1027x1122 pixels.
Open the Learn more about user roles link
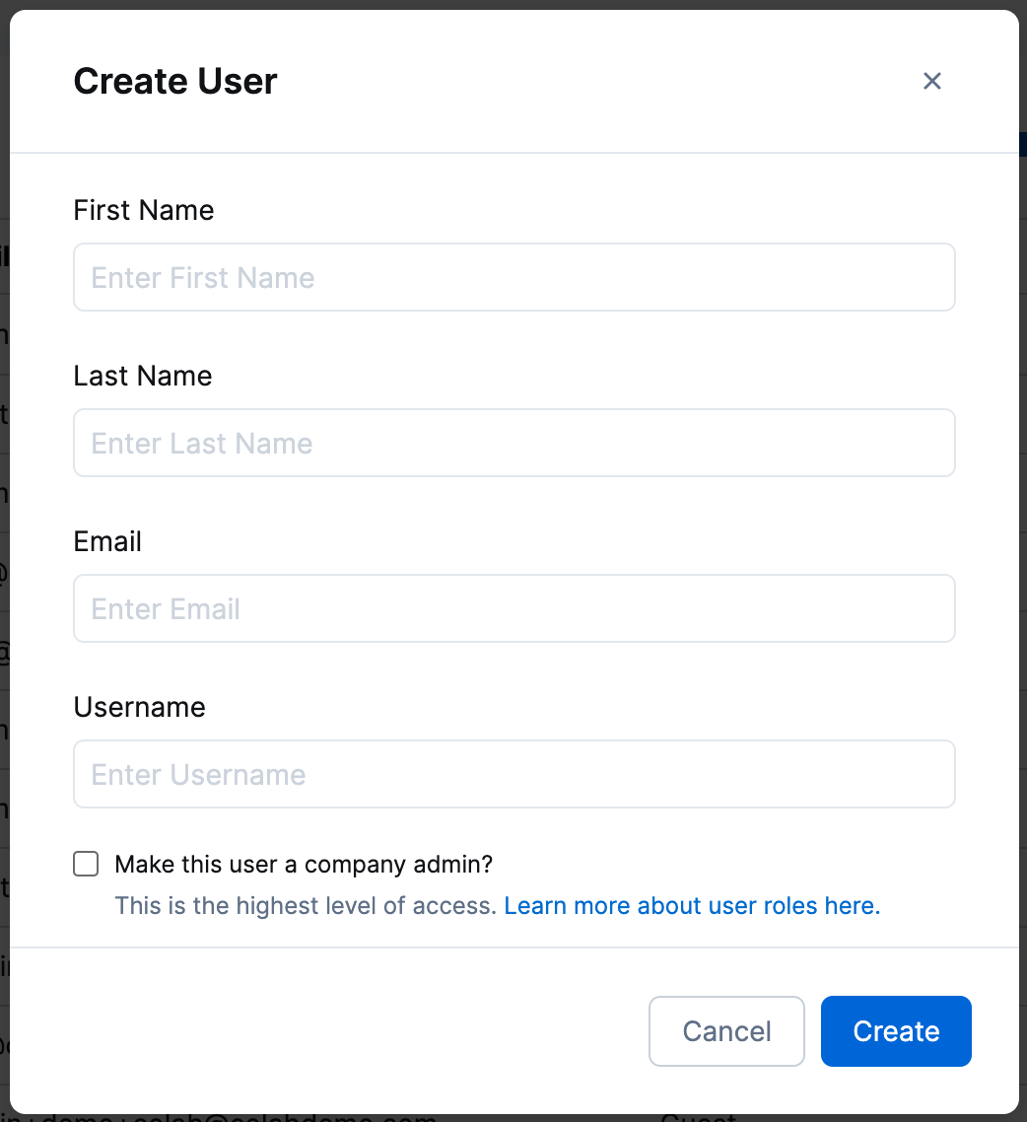(x=691, y=905)
